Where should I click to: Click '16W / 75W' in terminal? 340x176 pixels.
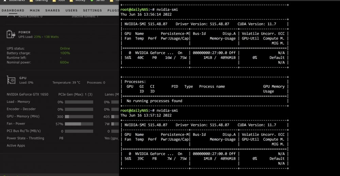point(176,58)
